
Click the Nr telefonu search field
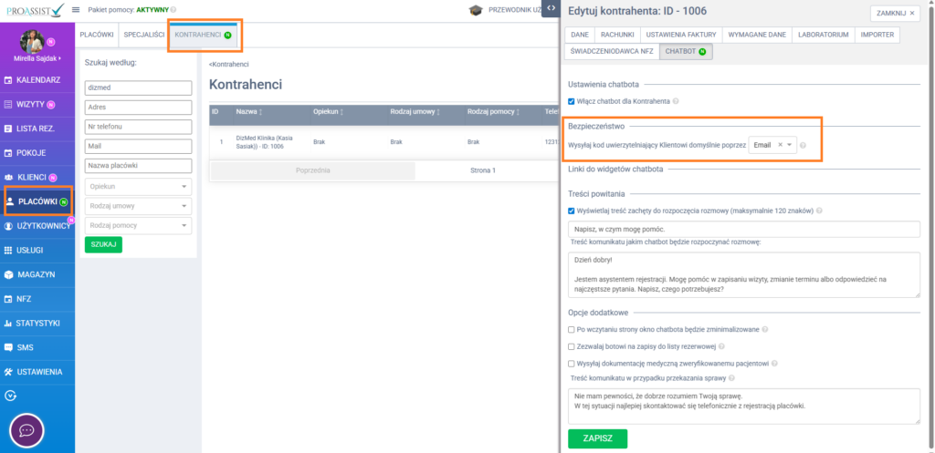pos(137,126)
